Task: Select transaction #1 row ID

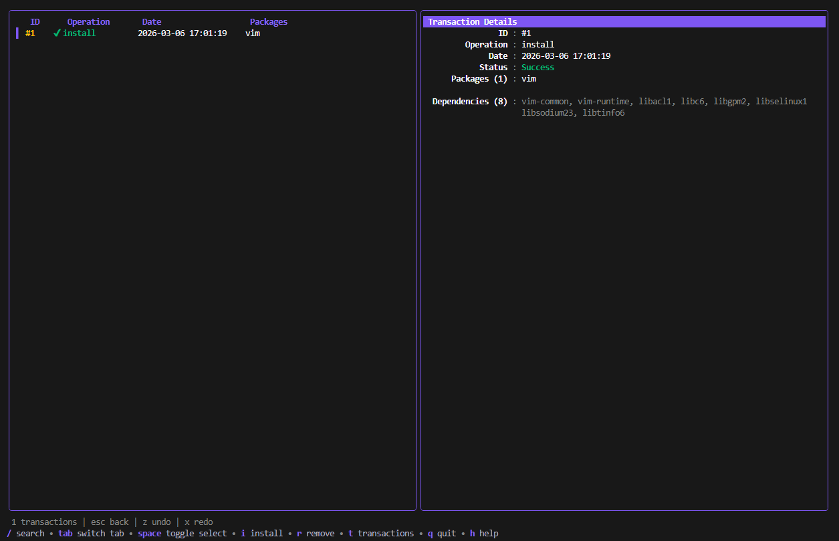Action: tap(30, 33)
